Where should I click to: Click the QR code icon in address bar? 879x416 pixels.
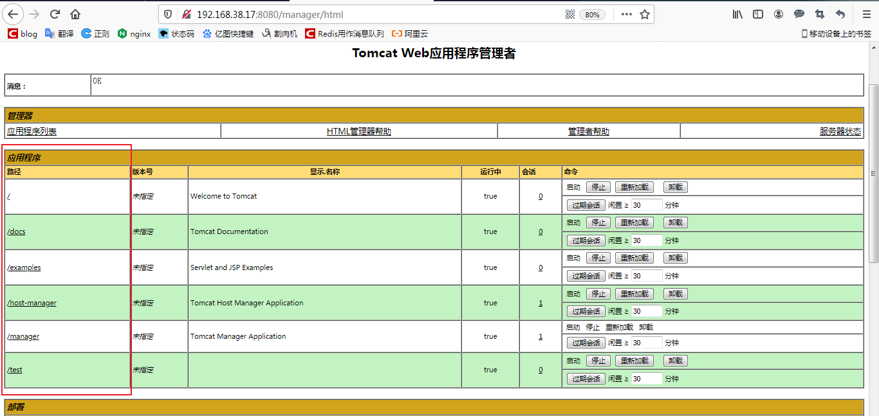tap(569, 14)
